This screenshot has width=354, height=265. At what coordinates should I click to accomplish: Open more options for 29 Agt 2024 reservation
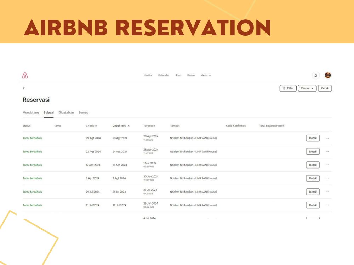click(327, 138)
